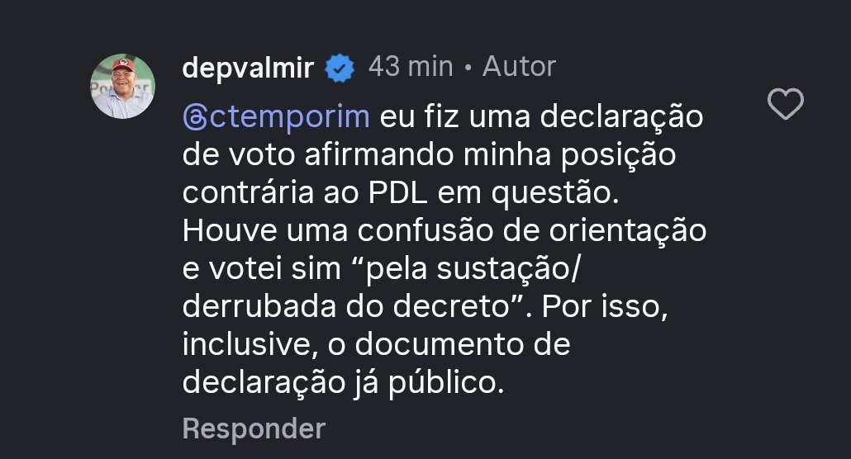Click the text "declaração já público."

click(x=342, y=381)
